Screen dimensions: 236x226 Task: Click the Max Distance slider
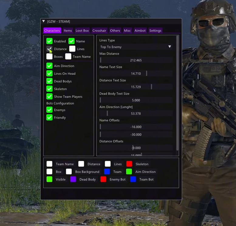coord(135,60)
